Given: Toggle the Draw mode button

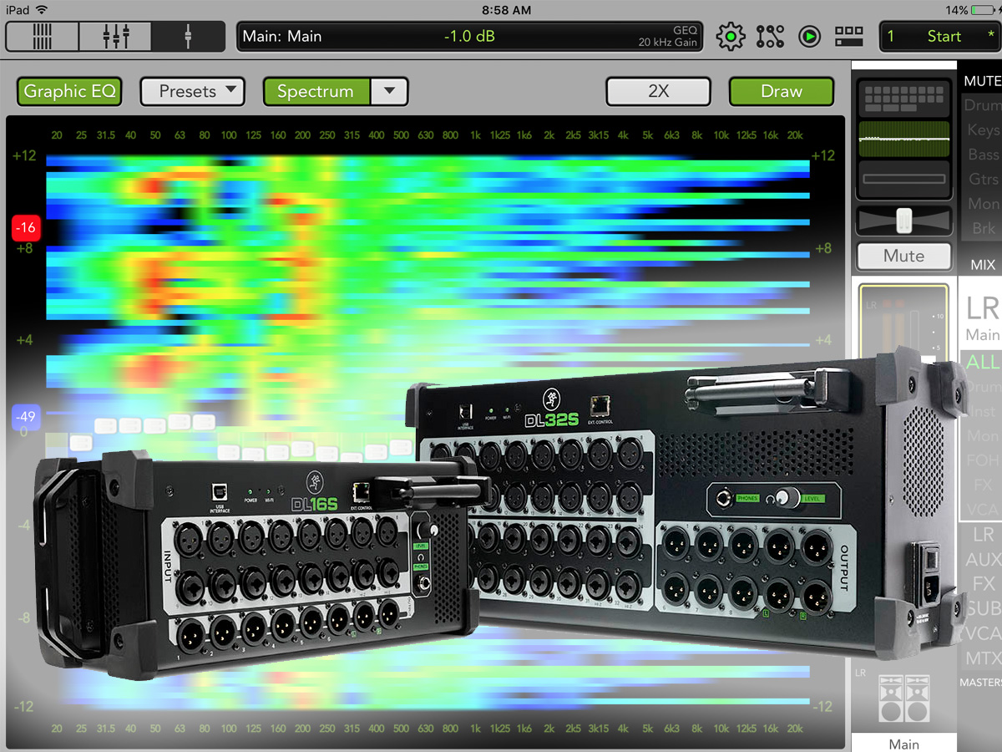Looking at the screenshot, I should (782, 92).
